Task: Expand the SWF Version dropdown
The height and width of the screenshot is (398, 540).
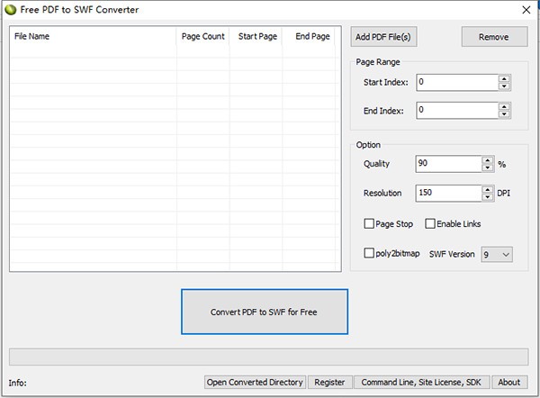Action: coord(497,255)
